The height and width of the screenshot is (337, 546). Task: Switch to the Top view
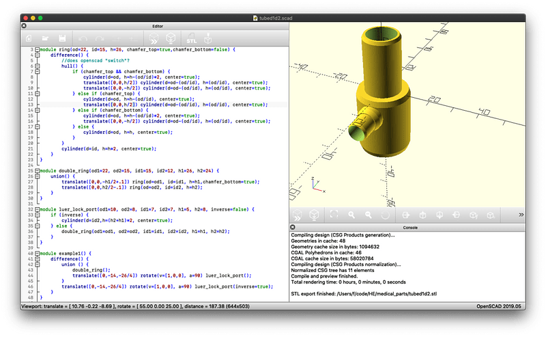tap(422, 215)
